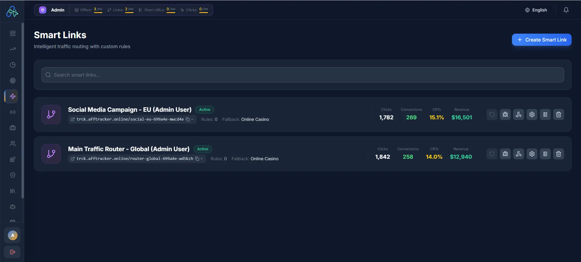Open the chain link icon in sidebar
This screenshot has width=581, height=262.
[12, 112]
